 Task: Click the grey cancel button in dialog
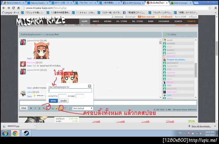click(64, 101)
